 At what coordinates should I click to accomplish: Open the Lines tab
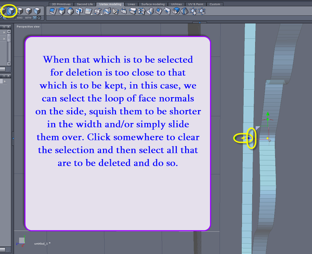131,4
